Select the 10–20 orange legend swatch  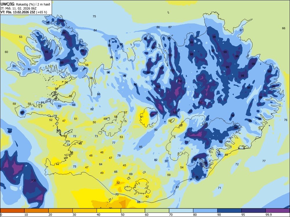(37, 211)
